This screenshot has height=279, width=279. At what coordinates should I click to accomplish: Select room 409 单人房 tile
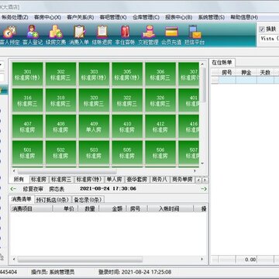coord(94,126)
